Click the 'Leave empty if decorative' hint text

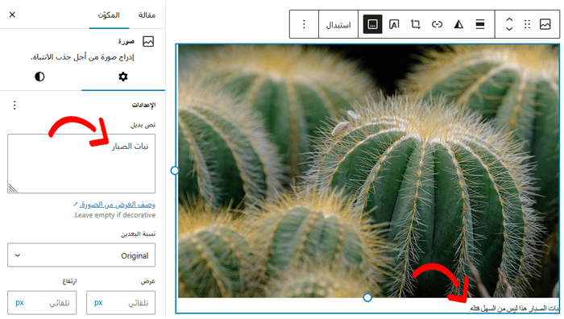click(x=114, y=215)
